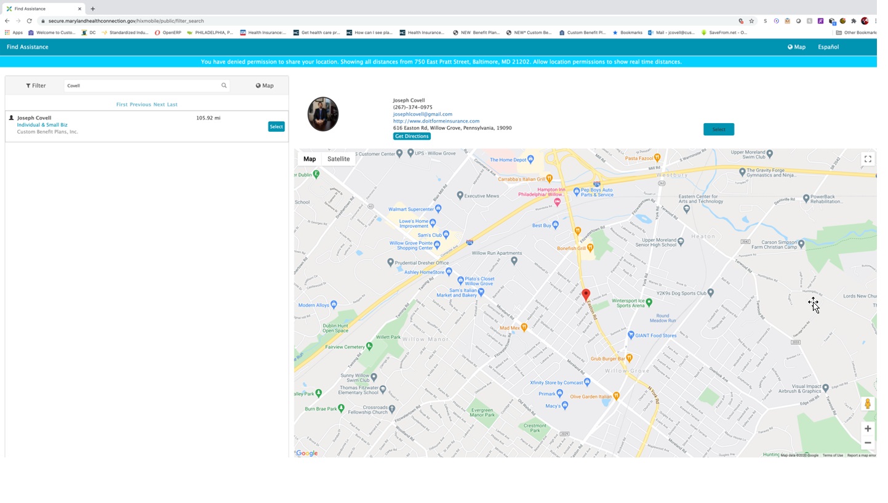Go to the First results page
This screenshot has height=503, width=888.
tap(122, 105)
